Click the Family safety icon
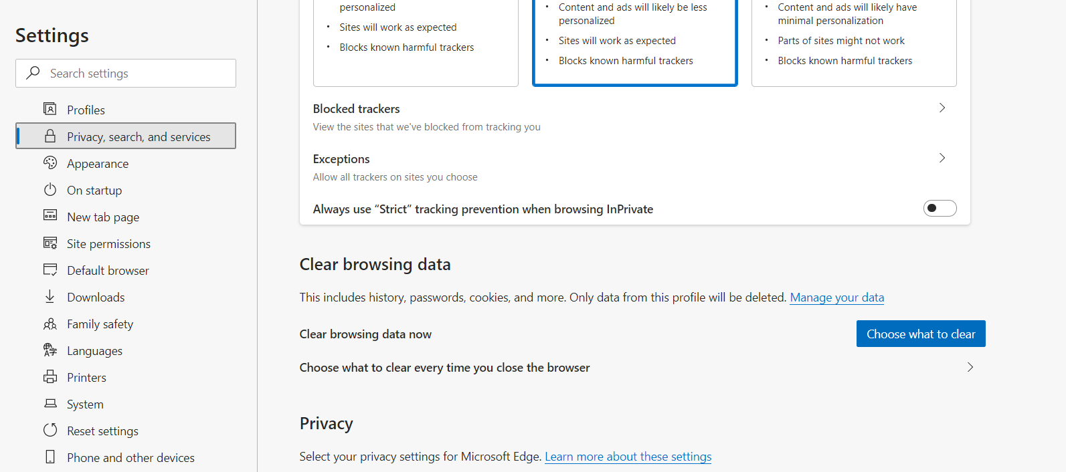This screenshot has height=472, width=1066. tap(50, 324)
